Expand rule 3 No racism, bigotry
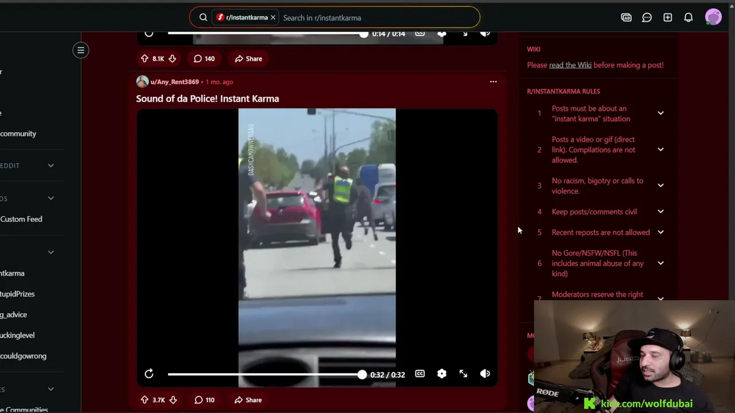735x413 pixels. [660, 185]
